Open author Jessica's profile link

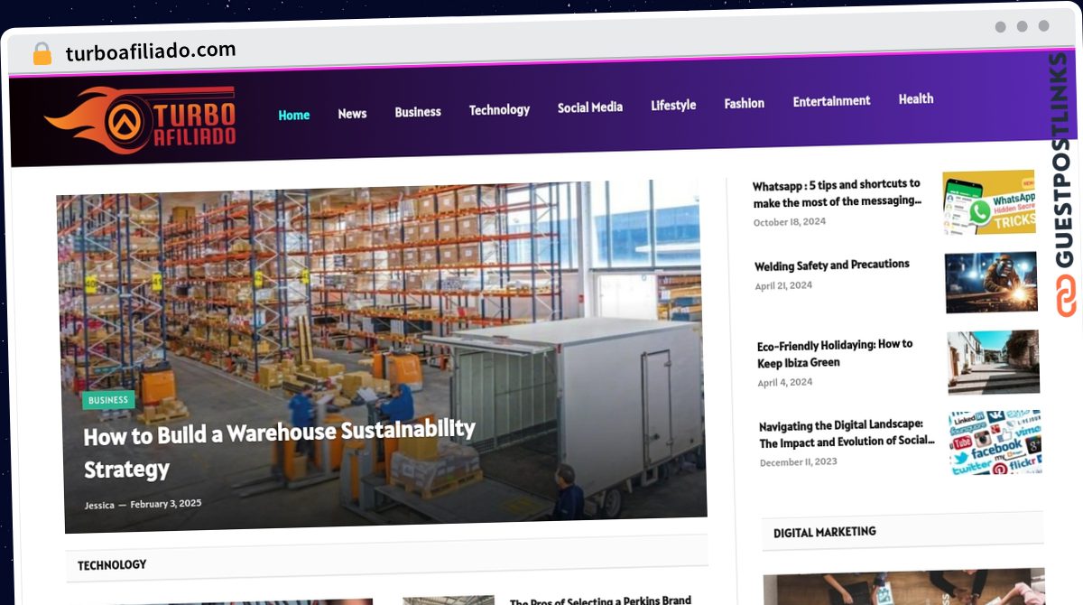point(99,505)
